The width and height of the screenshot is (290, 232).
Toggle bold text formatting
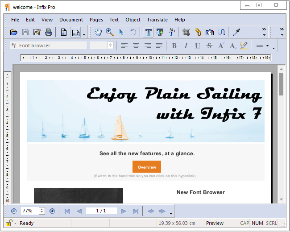(x=174, y=46)
